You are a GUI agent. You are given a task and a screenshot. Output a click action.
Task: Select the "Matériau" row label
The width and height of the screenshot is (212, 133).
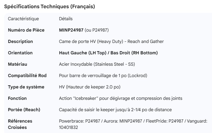tap(17, 64)
